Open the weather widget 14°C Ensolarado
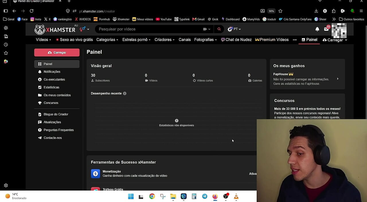The image size is (367, 202). (16, 196)
